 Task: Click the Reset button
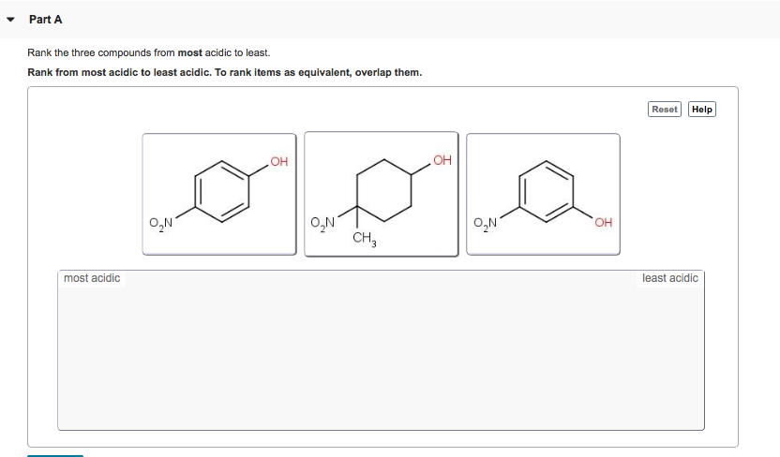664,110
